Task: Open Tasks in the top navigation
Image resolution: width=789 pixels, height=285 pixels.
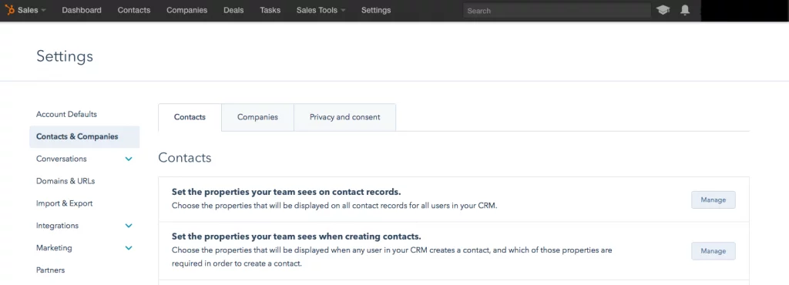Action: point(270,10)
